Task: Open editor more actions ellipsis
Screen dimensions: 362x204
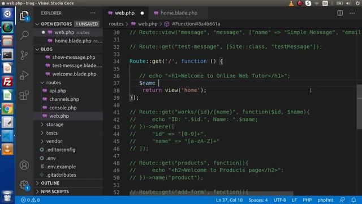Action: click(352, 13)
